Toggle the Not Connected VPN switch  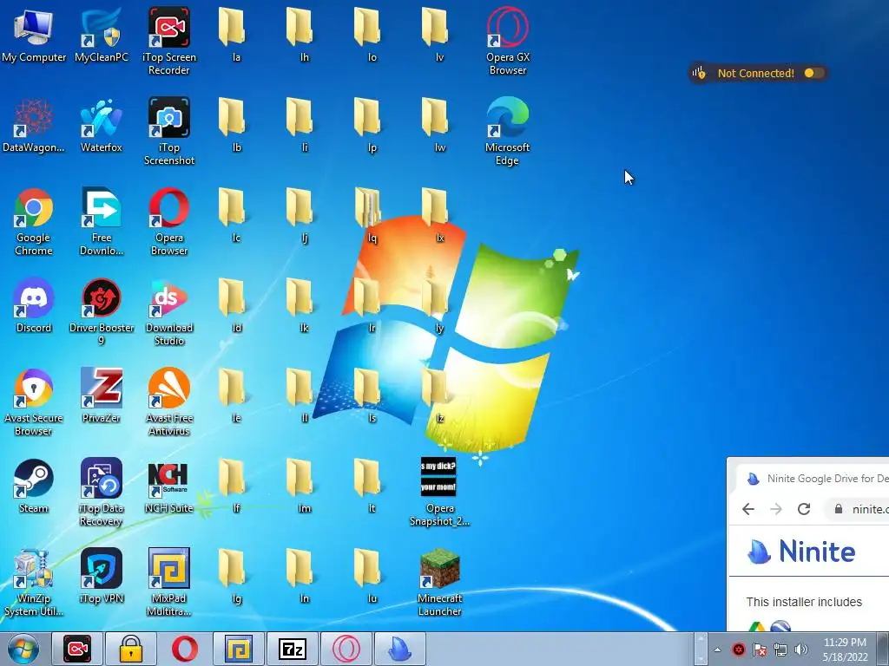tap(814, 73)
